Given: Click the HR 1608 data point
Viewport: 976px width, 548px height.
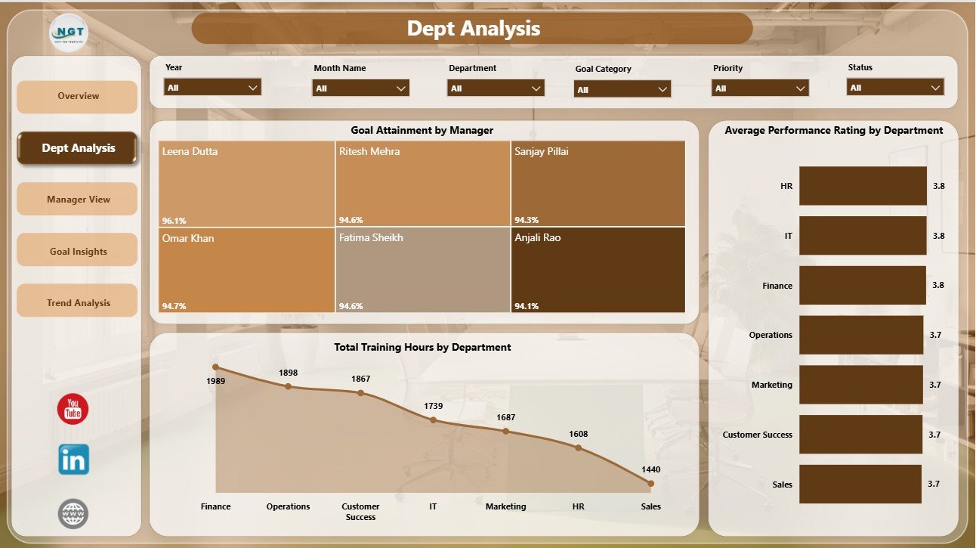Looking at the screenshot, I should point(578,447).
